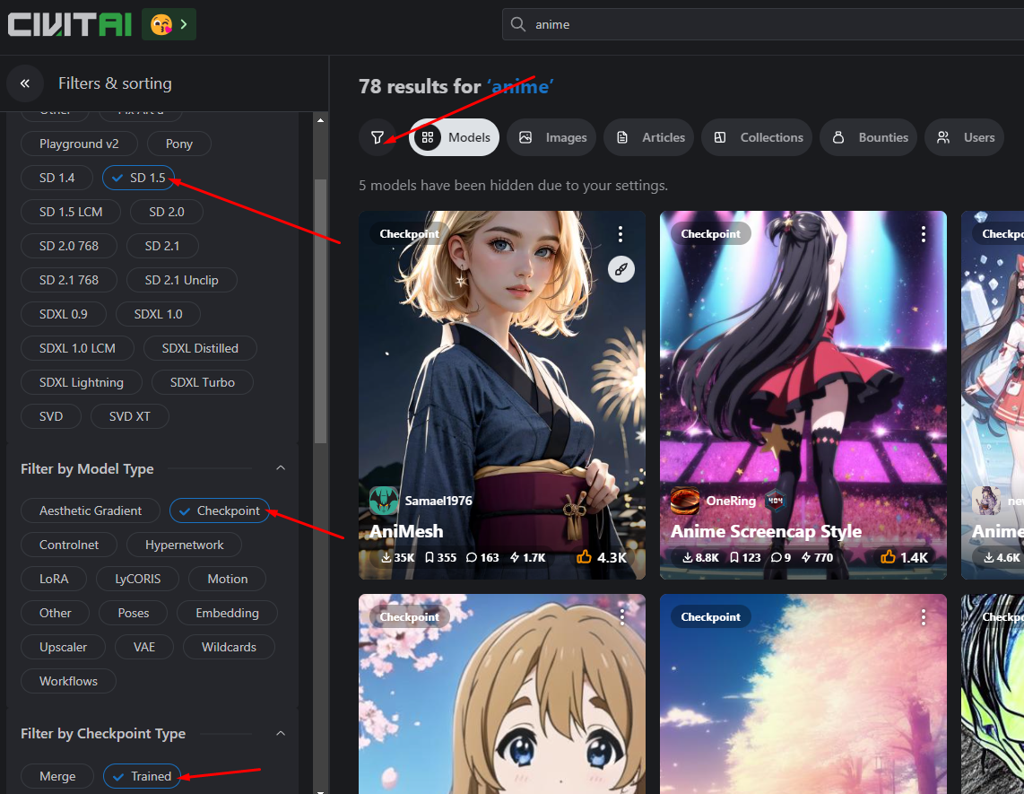Click Samael1976 creator avatar
This screenshot has height=794, width=1024.
click(384, 501)
